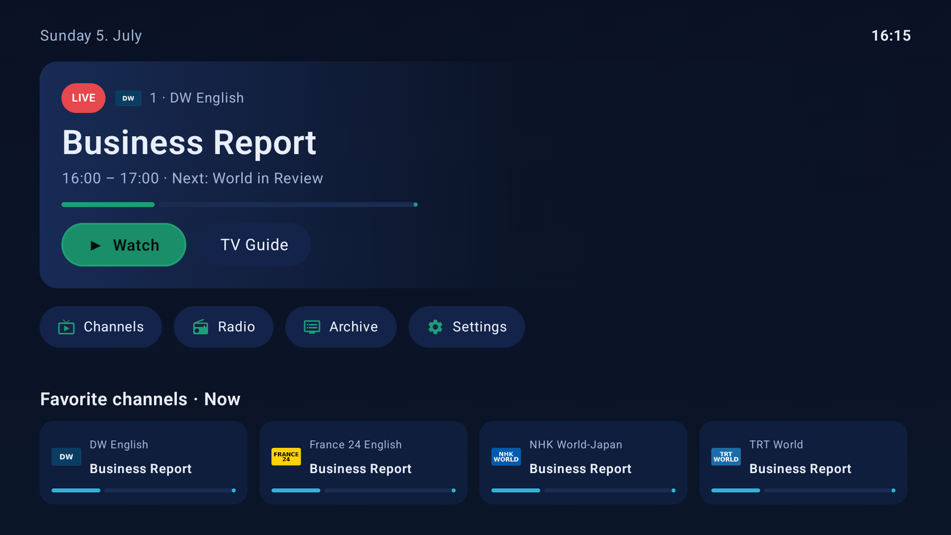
Task: Click the NHK World logo
Action: pos(507,456)
